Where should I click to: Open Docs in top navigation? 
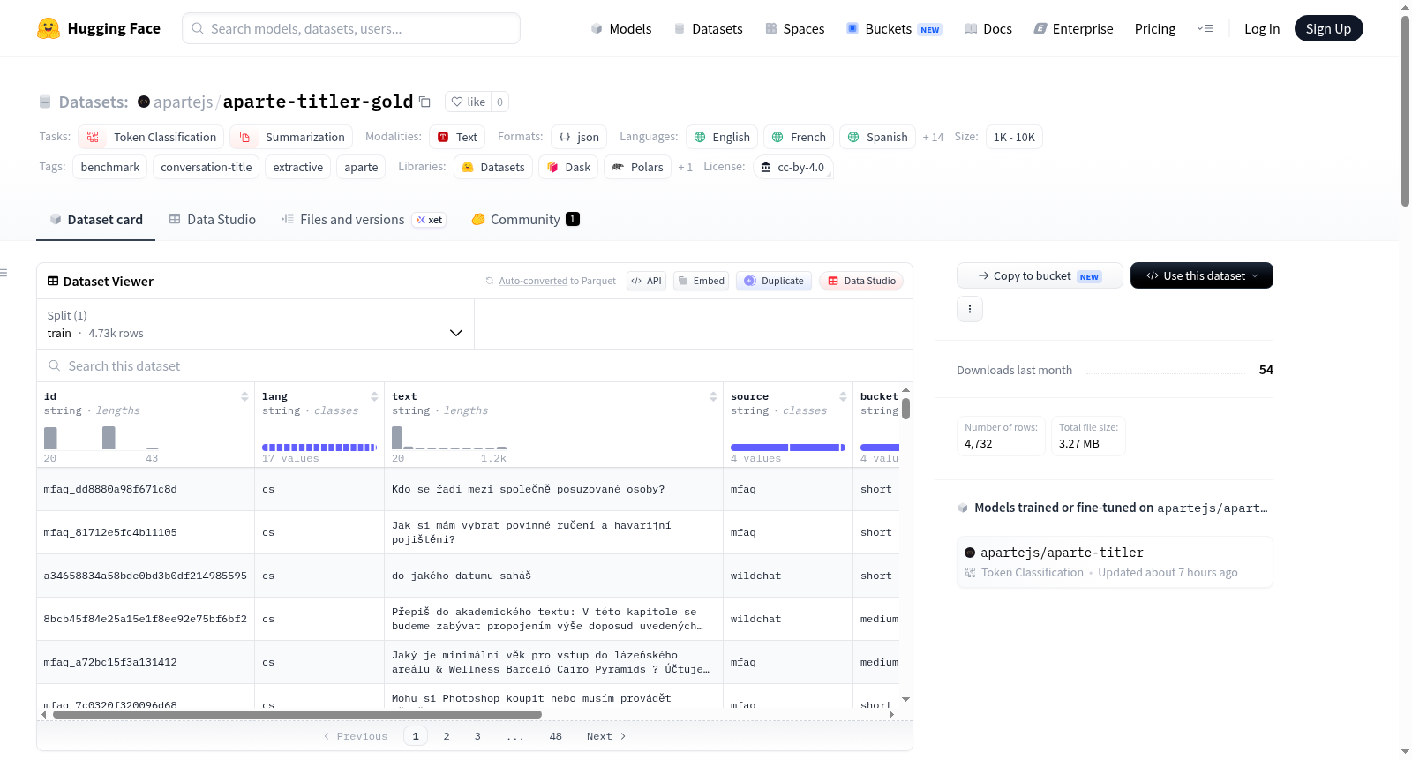[x=988, y=28]
